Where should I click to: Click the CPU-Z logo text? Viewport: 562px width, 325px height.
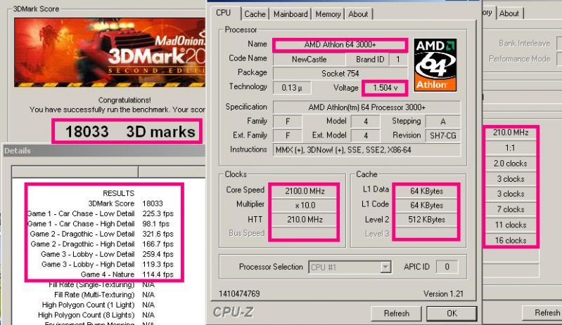[x=233, y=312]
